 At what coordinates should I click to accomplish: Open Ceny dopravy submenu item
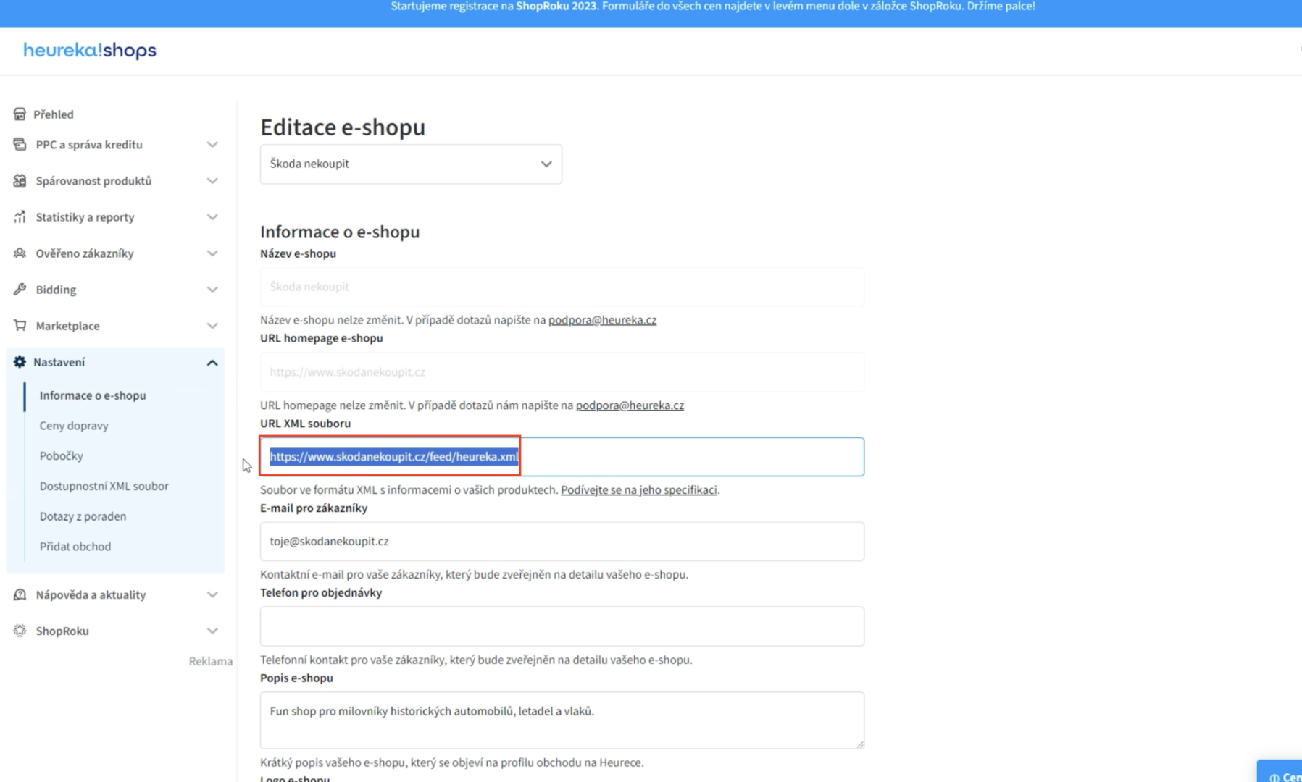[x=74, y=426]
